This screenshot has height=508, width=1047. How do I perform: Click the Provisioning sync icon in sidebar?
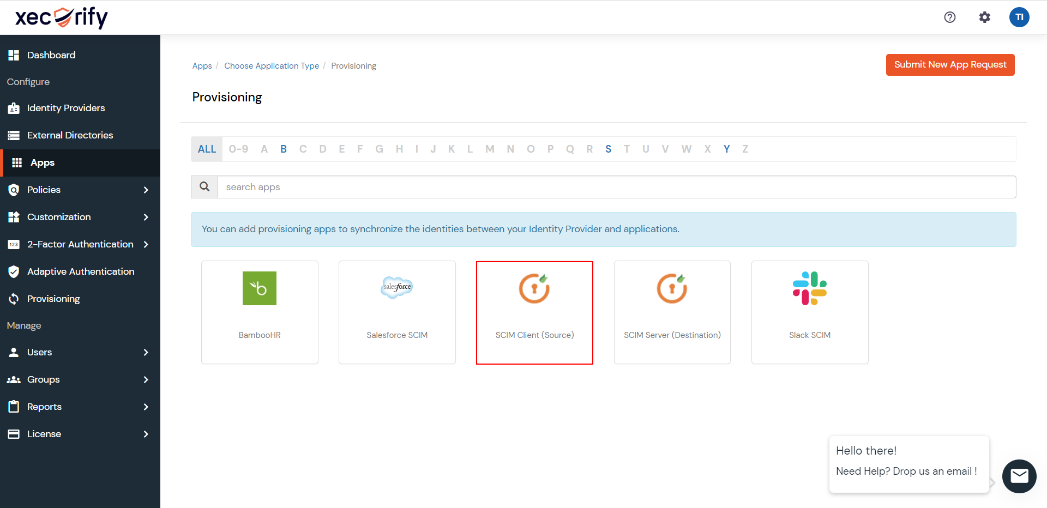(x=14, y=299)
